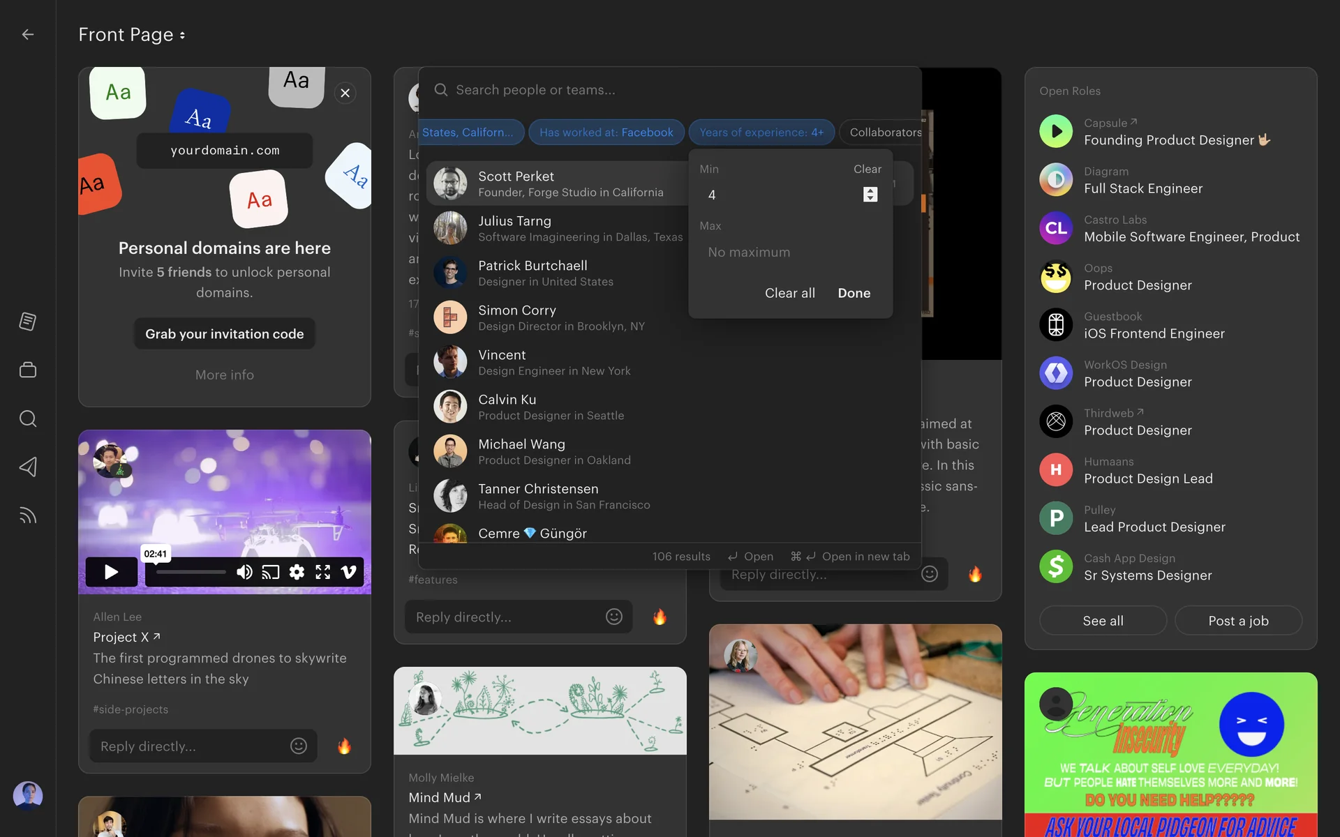This screenshot has height=837, width=1340.
Task: Open video settings gear icon
Action: pyautogui.click(x=297, y=572)
